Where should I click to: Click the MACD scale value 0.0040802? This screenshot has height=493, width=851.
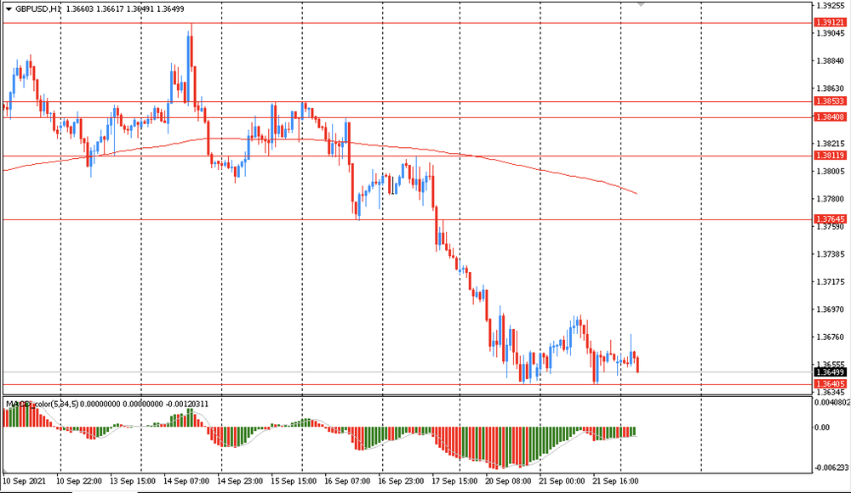pyautogui.click(x=832, y=402)
